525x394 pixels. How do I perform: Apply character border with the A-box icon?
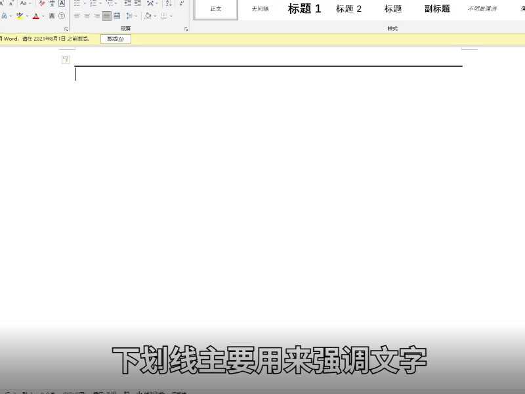[x=60, y=3]
